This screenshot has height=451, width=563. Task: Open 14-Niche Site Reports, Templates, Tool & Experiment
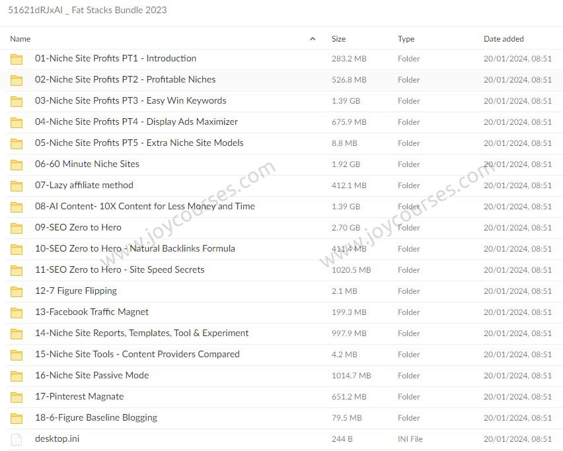(x=142, y=333)
